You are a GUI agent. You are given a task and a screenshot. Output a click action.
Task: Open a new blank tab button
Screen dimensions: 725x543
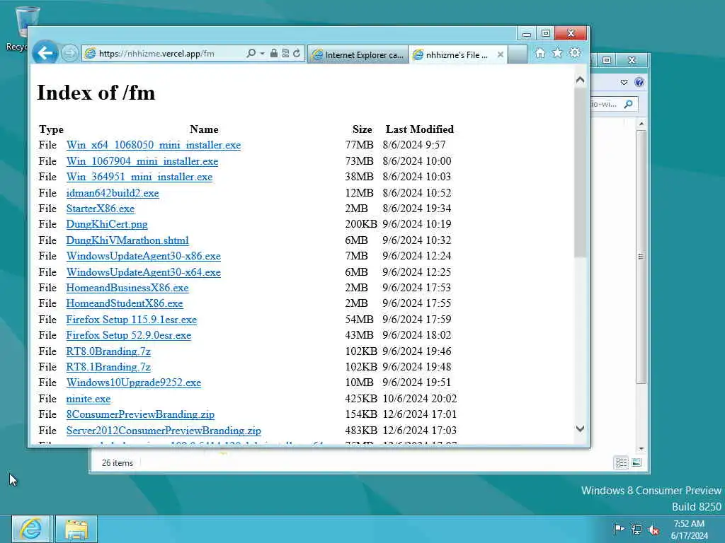coord(518,54)
